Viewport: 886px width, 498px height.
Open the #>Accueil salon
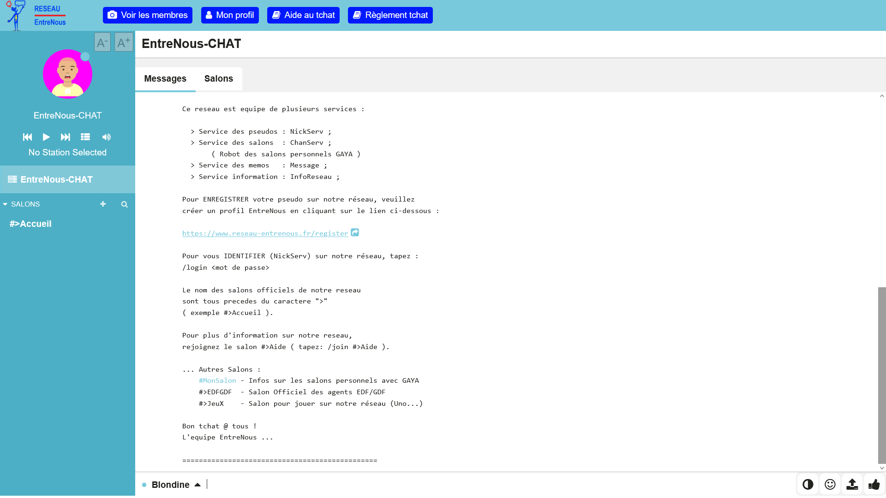click(30, 224)
